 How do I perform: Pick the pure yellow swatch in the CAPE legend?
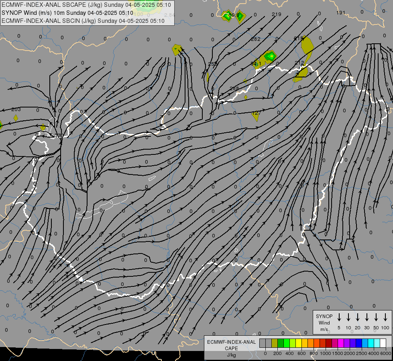coord(299,343)
